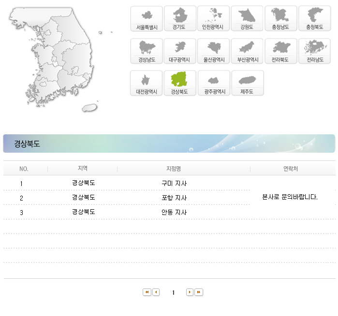The height and width of the screenshot is (316, 338).
Task: Go to the last page arrow
Action: 199,292
